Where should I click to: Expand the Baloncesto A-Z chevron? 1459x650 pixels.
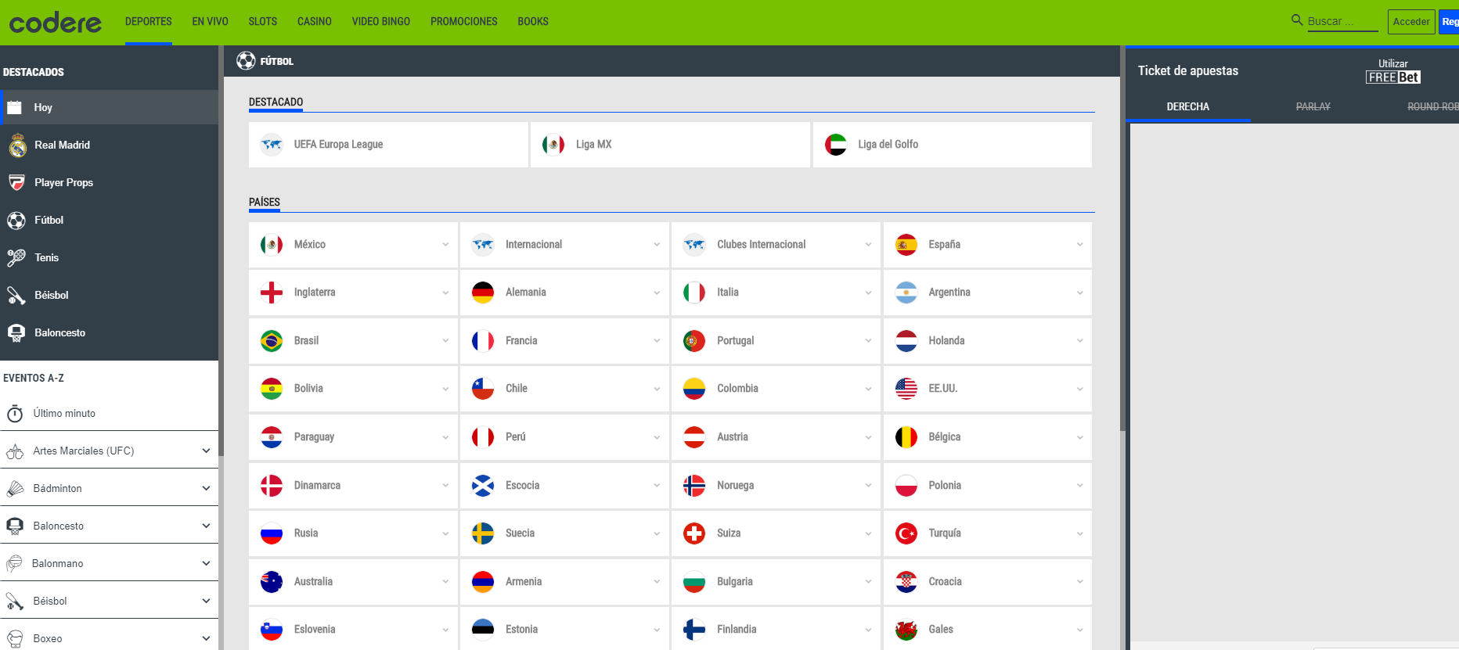click(206, 526)
